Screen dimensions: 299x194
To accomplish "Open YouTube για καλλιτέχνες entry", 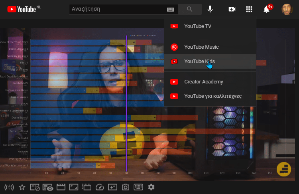I will pos(210,96).
